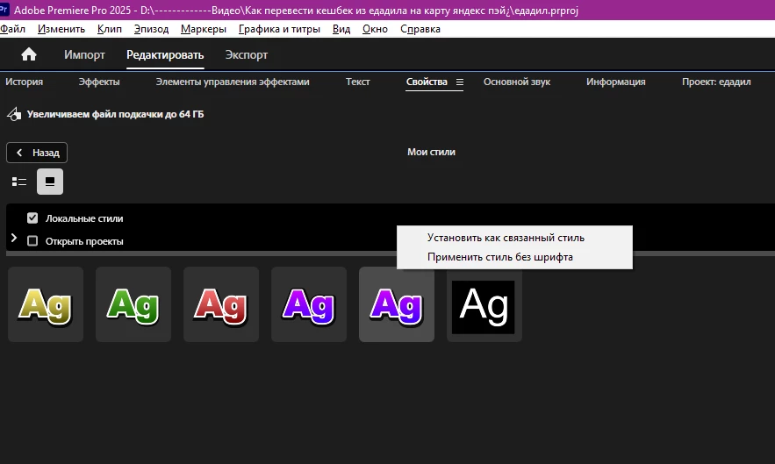The height and width of the screenshot is (464, 775).
Task: Open the Справка menu
Action: coord(420,29)
